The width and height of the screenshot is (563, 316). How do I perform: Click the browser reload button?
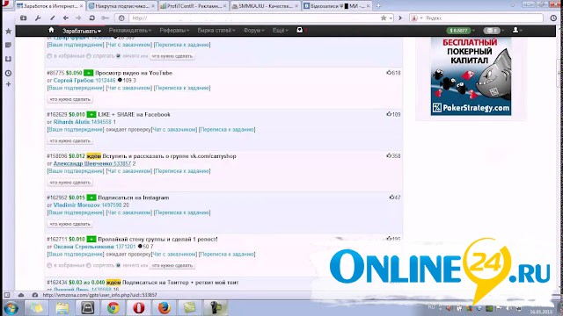pyautogui.click(x=91, y=18)
